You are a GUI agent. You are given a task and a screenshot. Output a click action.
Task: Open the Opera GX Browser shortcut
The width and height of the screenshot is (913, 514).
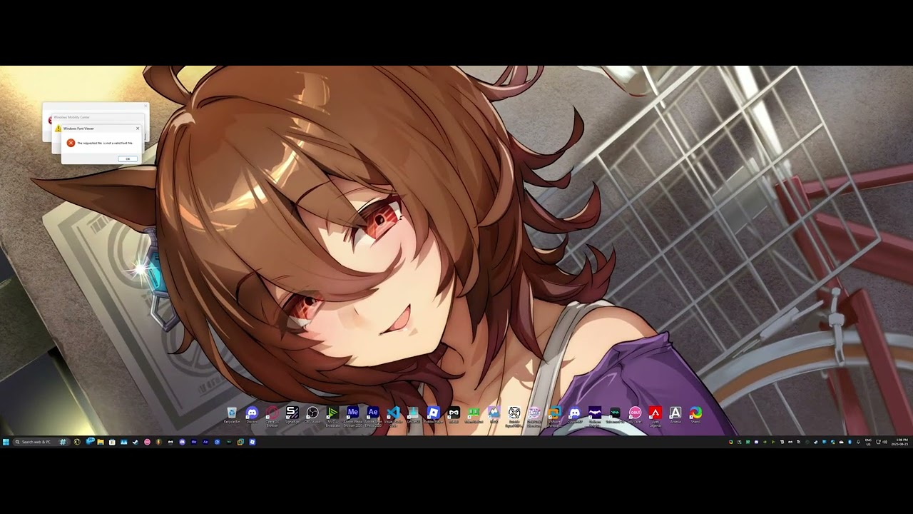coord(272,416)
